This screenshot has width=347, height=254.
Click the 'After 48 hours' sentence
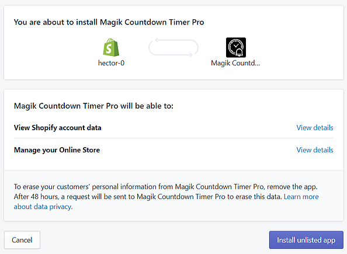point(148,197)
